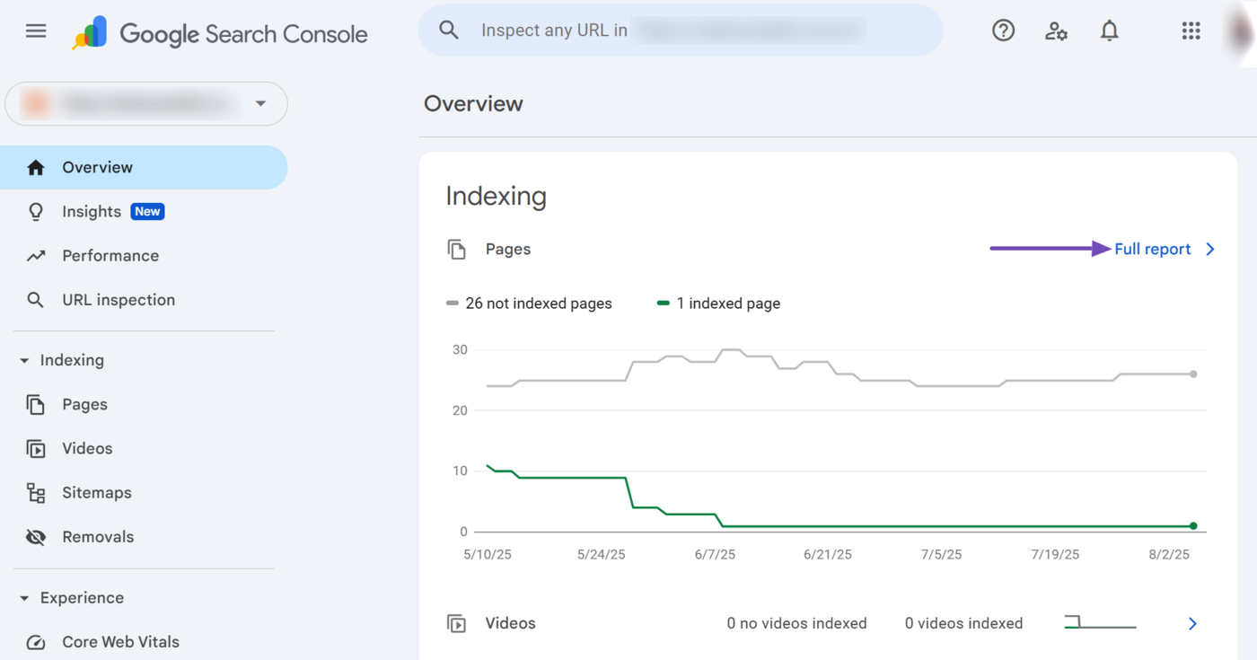Click the indexed pages endpoint on chart

1193,526
